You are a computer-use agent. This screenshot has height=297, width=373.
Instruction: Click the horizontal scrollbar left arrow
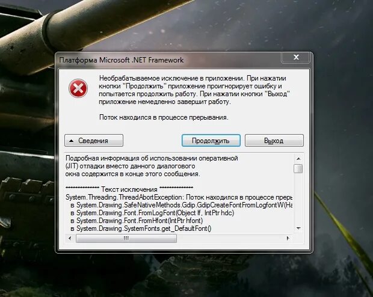[70, 238]
